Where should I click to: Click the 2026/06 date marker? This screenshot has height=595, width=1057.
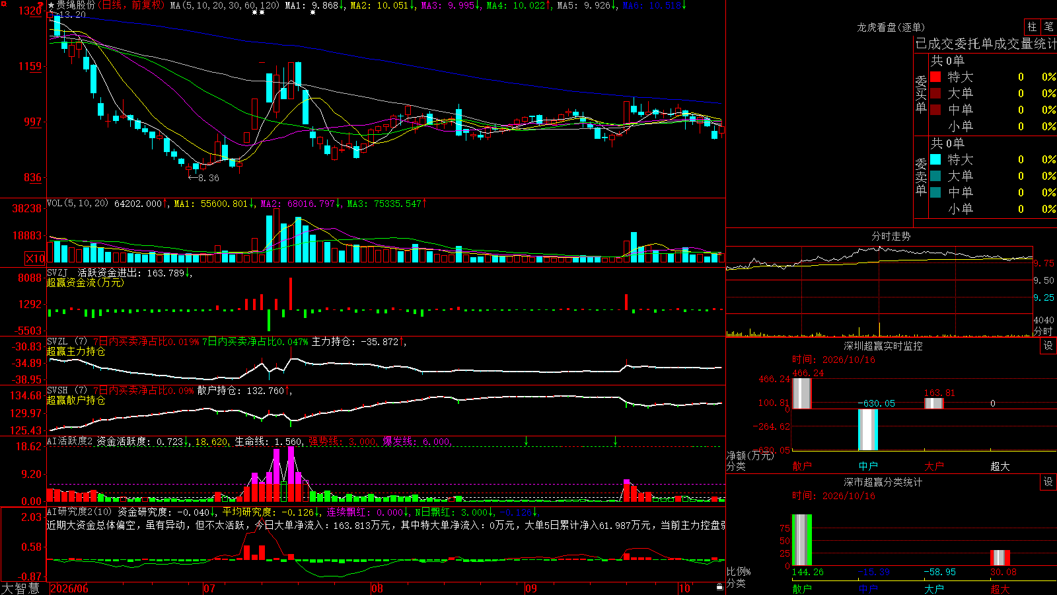(x=69, y=588)
